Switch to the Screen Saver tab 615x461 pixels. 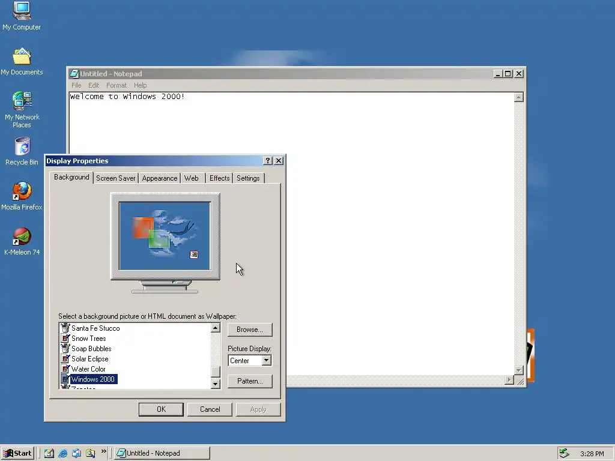pos(116,178)
